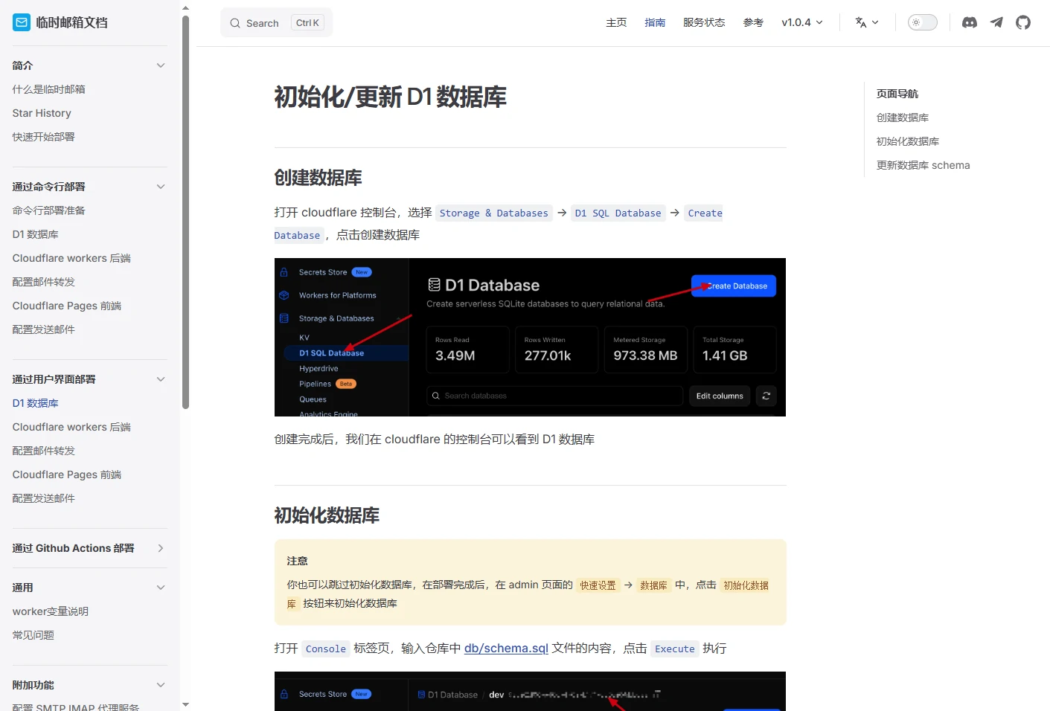
Task: Open active D1 数据库 under 通过用户界面部署
Action: tap(36, 403)
